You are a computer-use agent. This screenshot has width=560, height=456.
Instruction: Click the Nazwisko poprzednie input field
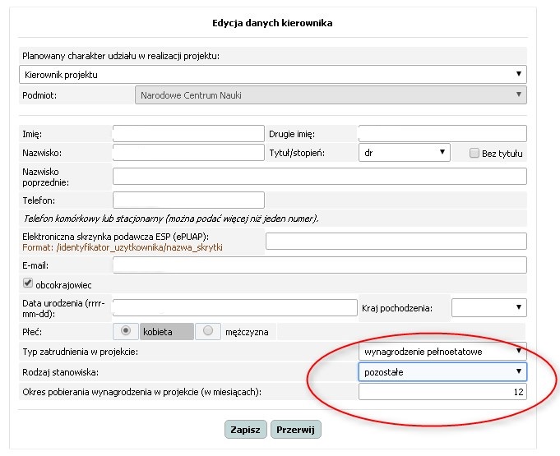[x=320, y=177]
